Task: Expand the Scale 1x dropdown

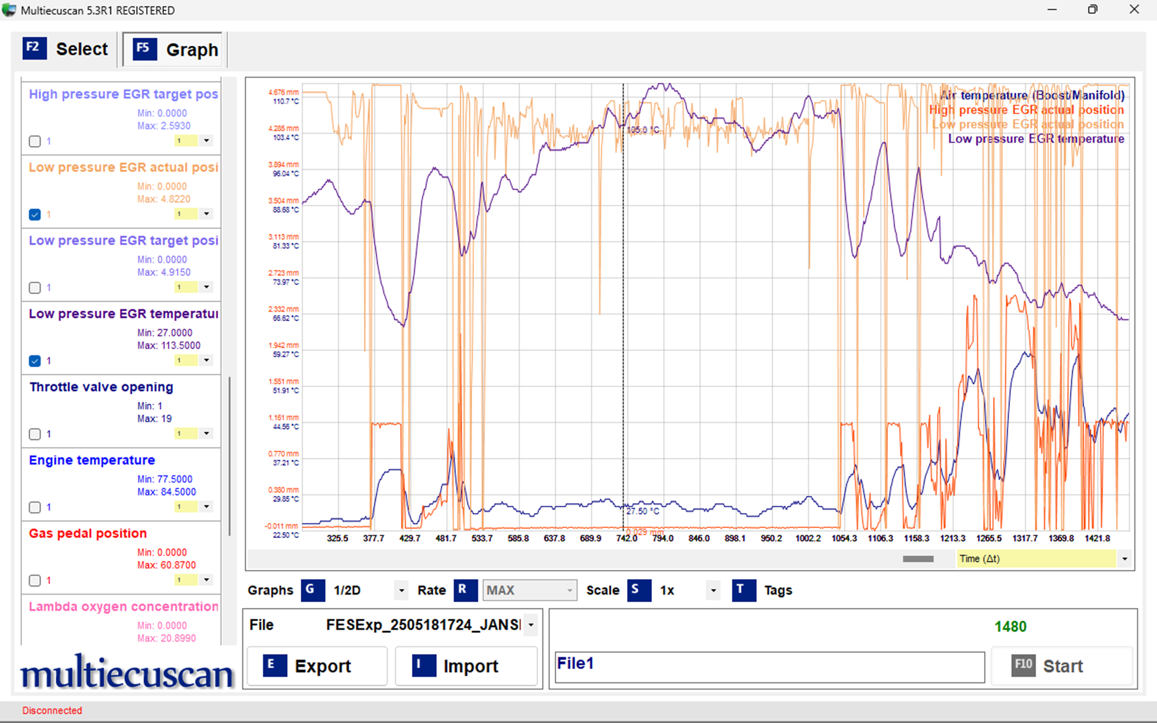Action: tap(713, 591)
